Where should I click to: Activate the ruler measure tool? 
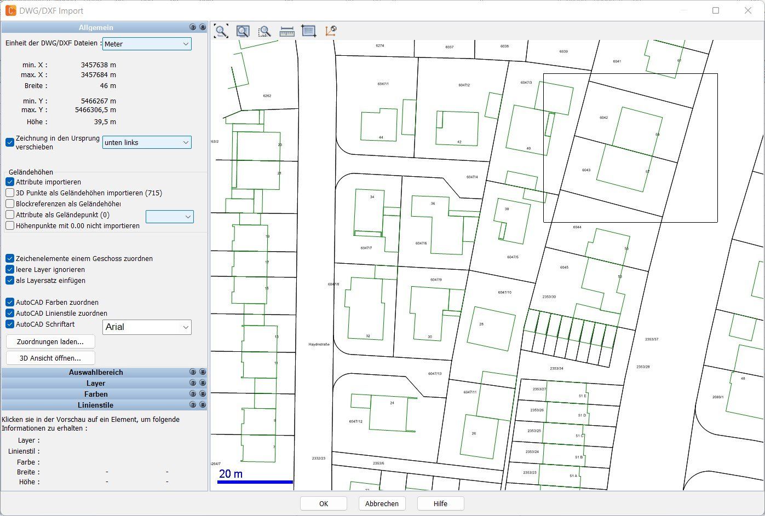pos(287,31)
